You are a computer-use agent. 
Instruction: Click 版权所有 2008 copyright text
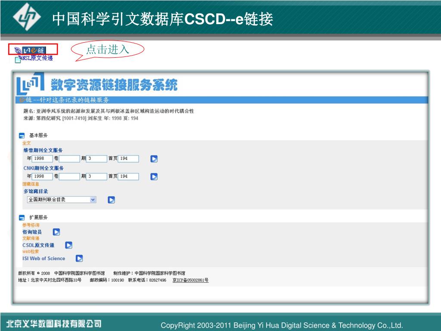pos(34,273)
